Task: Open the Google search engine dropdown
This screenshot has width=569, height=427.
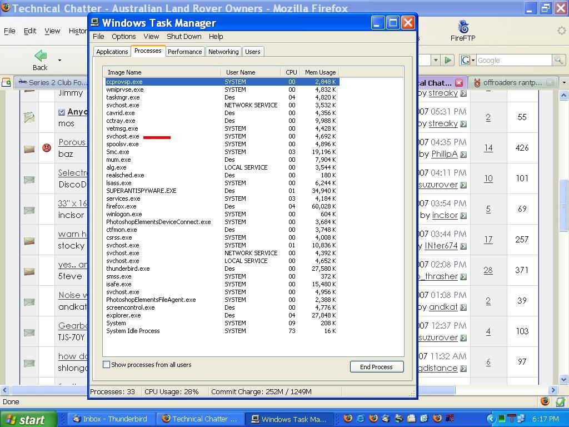Action: click(x=468, y=60)
